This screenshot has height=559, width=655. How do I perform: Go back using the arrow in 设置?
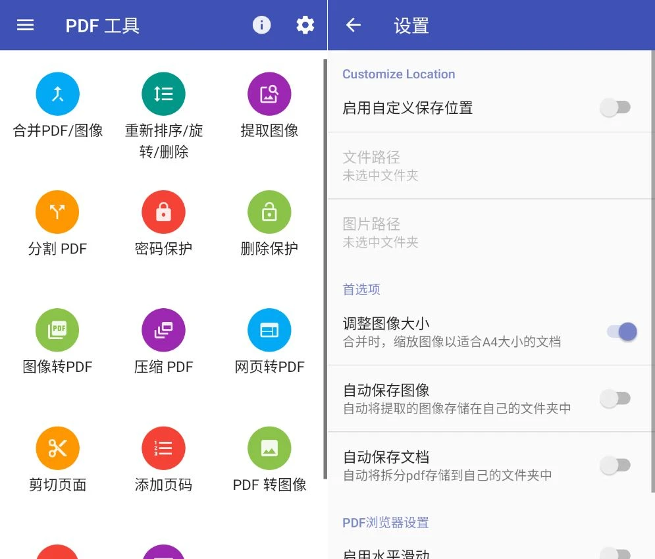pos(353,25)
